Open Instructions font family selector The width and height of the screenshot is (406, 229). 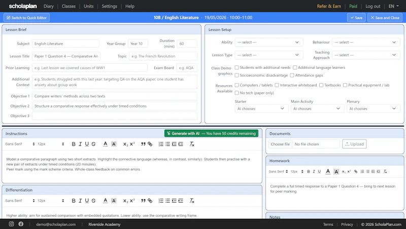coord(20,144)
